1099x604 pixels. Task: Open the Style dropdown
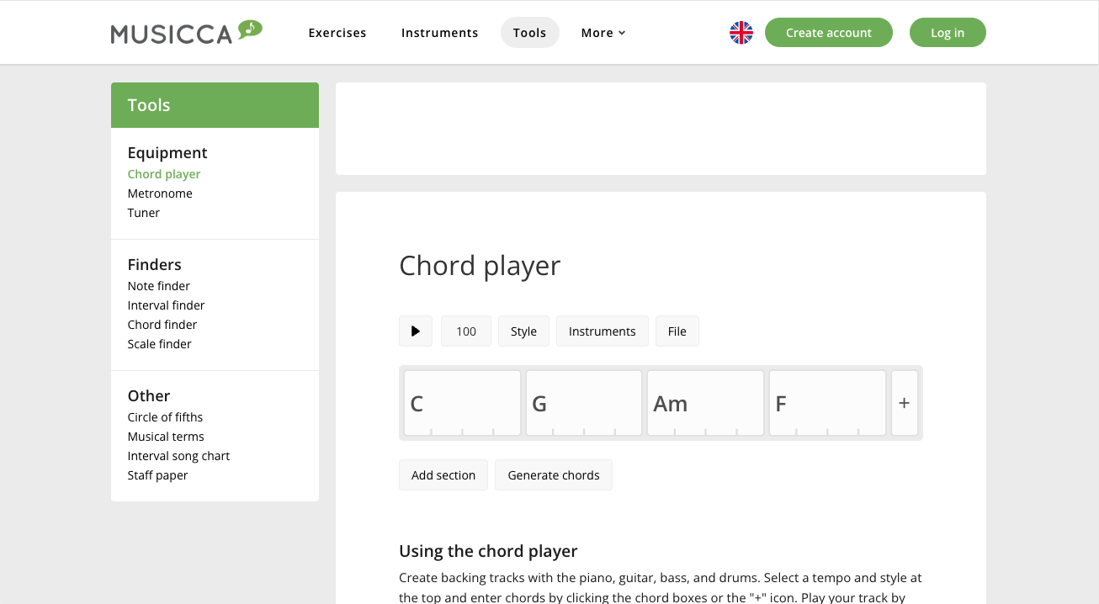[x=523, y=331]
